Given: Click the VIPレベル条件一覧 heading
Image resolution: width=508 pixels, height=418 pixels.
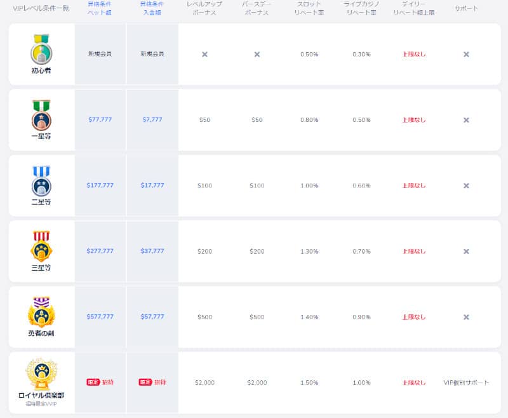Looking at the screenshot, I should tap(36, 8).
